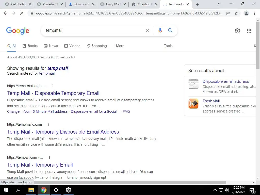Image resolution: width=260 pixels, height=195 pixels.
Task: Open Temp Mail - Disposable Temporary Email
Action: 53,93
